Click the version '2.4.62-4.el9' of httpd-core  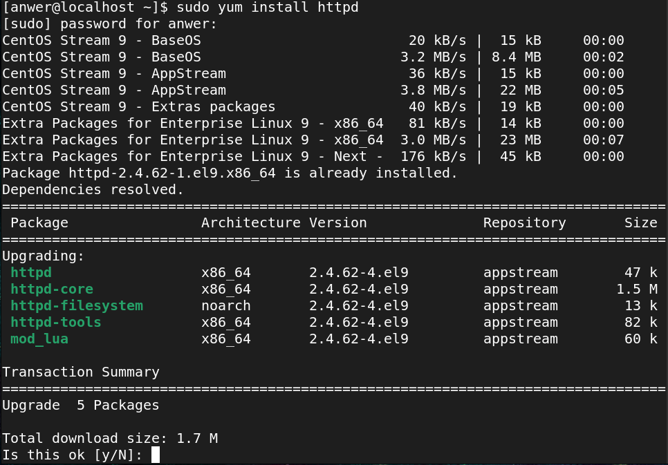tap(359, 290)
